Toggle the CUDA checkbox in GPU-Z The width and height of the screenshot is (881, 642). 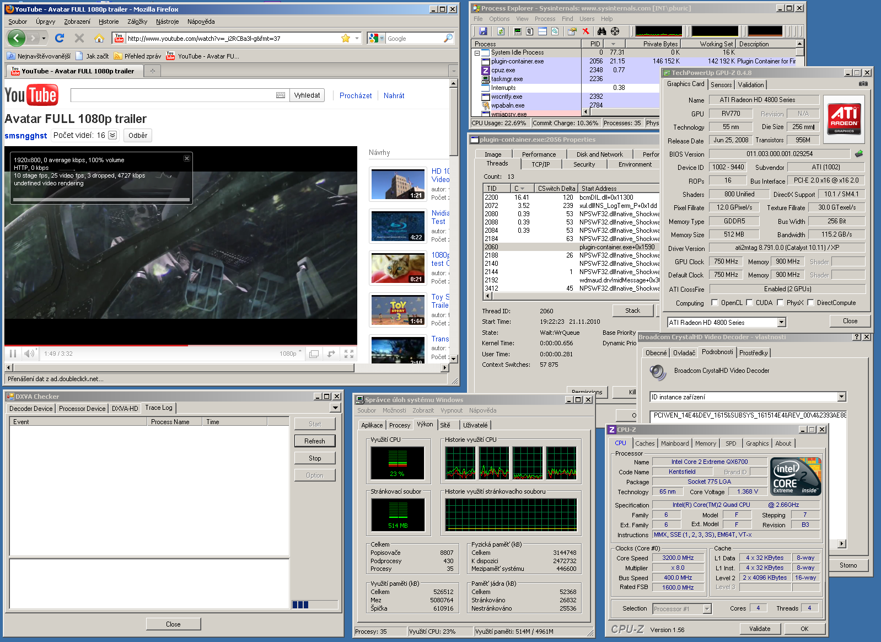749,303
